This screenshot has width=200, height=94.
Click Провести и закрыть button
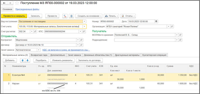[14, 16]
